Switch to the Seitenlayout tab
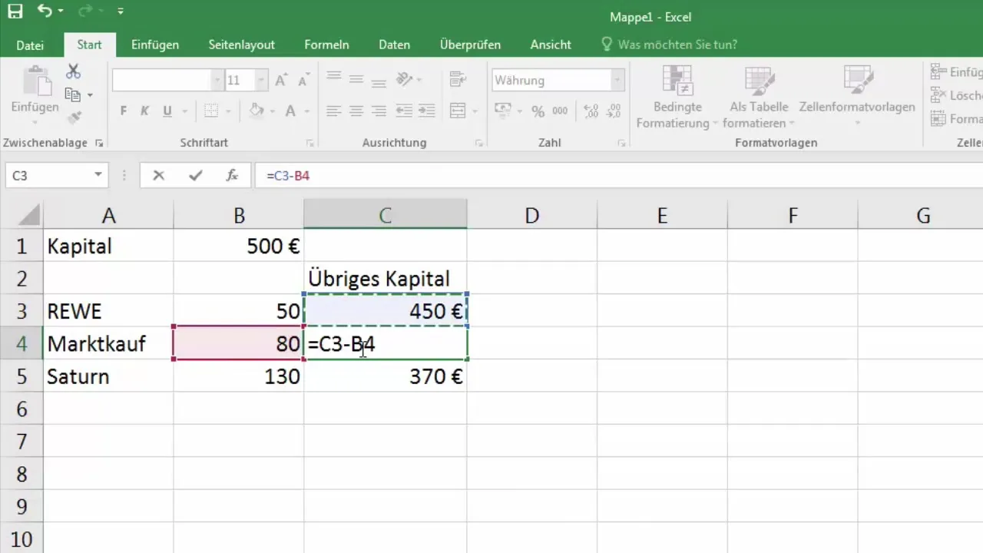 tap(241, 45)
